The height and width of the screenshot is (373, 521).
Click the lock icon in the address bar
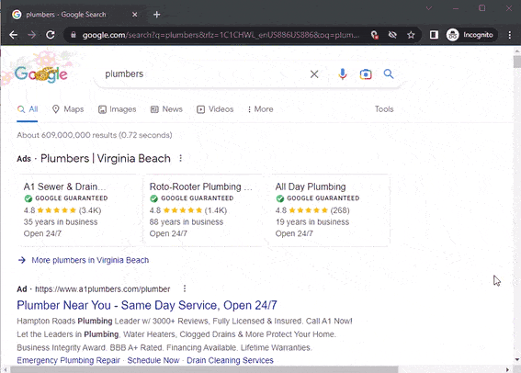tap(74, 35)
